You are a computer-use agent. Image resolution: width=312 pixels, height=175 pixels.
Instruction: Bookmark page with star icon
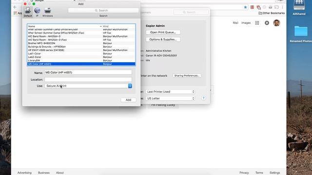point(245,7)
